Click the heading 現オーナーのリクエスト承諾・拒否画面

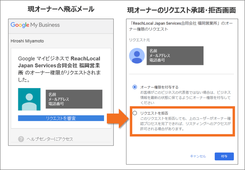182,10
